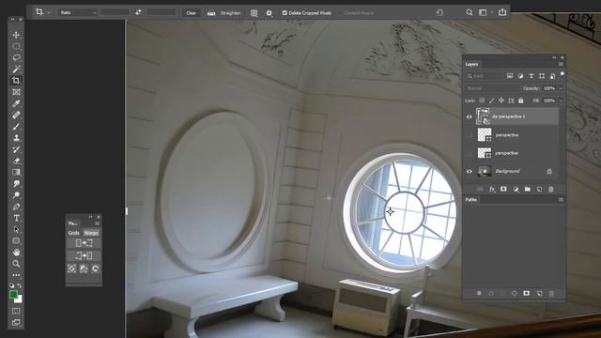Show the lower perspective layer
The width and height of the screenshot is (601, 338).
tap(470, 153)
